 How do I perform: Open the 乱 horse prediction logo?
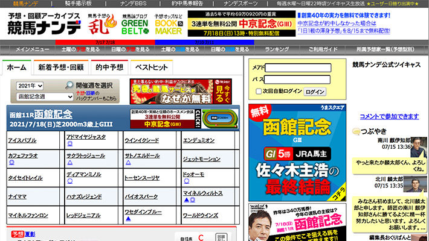pos(102,24)
